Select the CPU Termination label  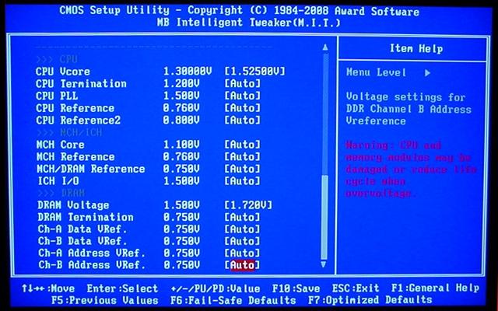click(x=81, y=83)
